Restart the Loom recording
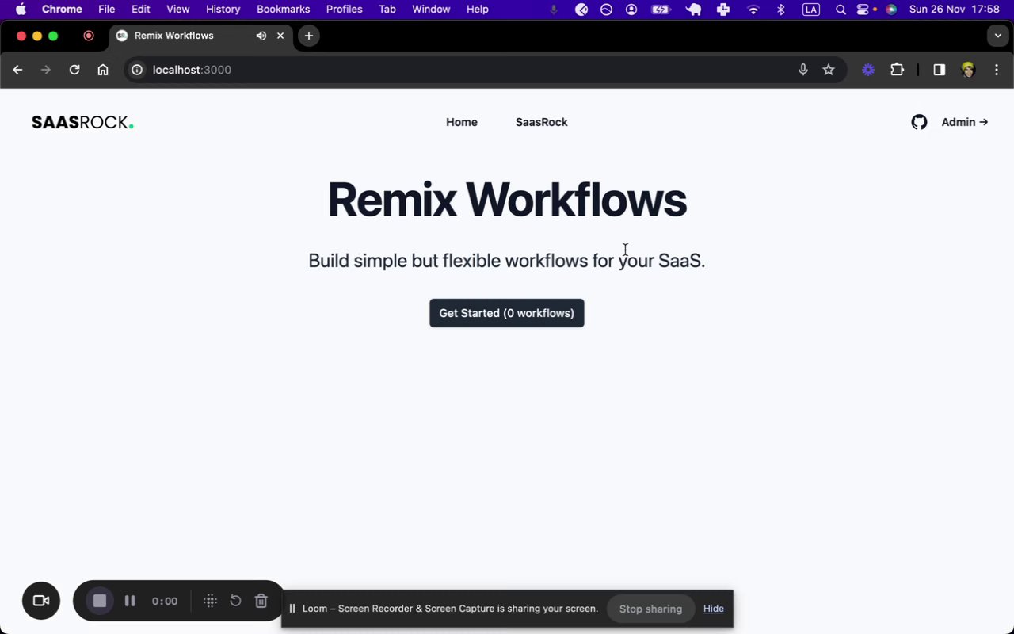This screenshot has height=634, width=1014. click(x=235, y=601)
